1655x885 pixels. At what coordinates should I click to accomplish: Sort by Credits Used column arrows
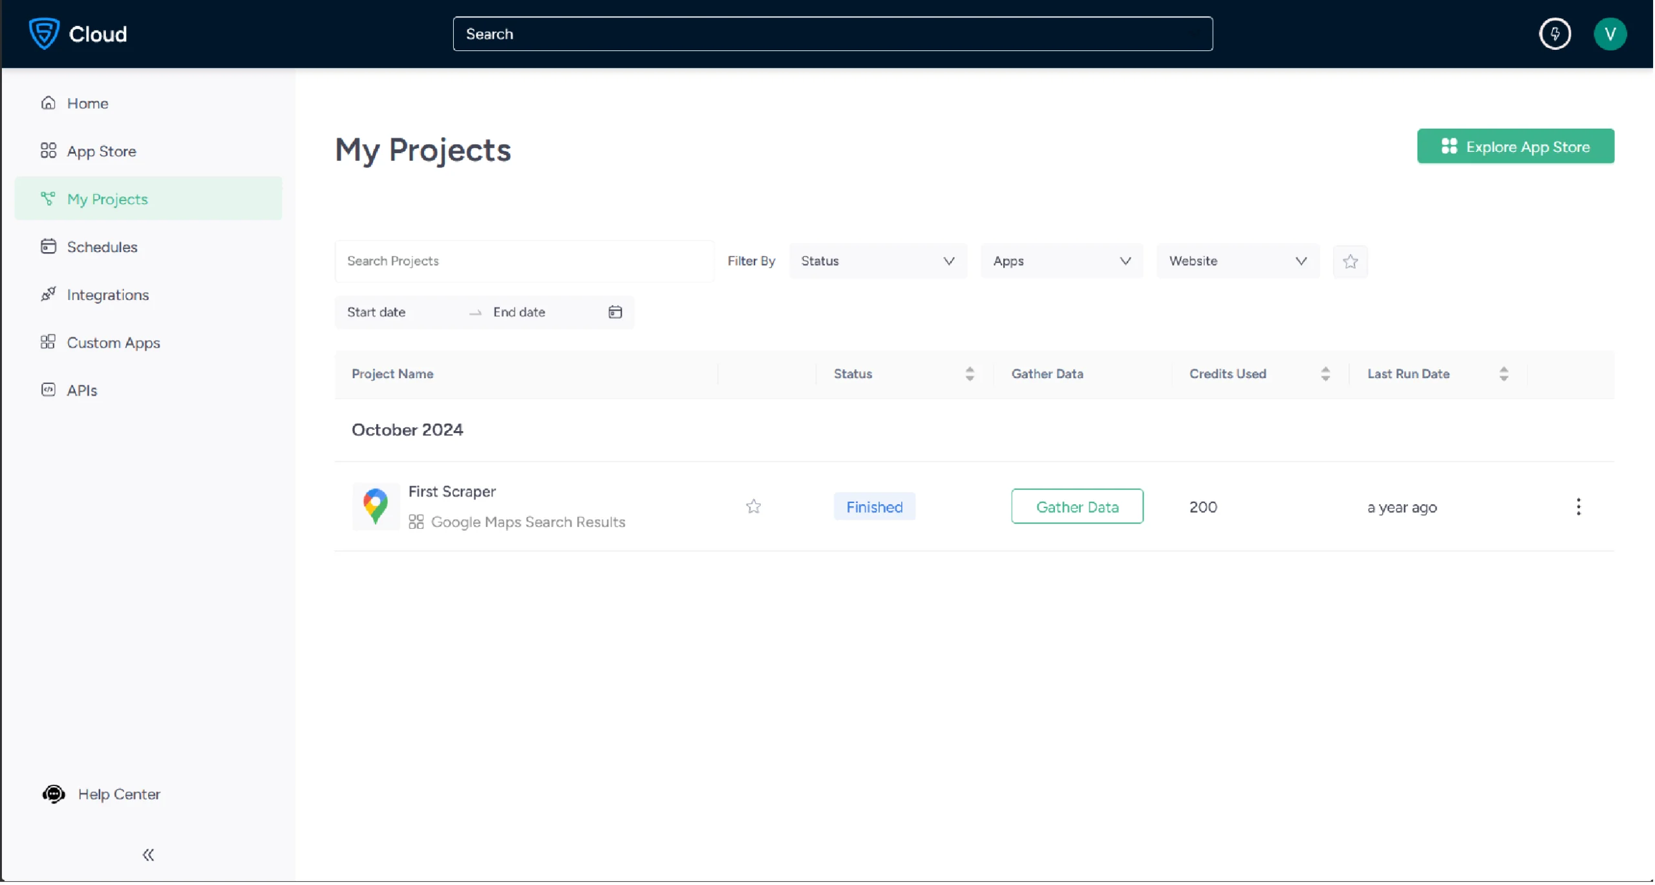pyautogui.click(x=1325, y=374)
